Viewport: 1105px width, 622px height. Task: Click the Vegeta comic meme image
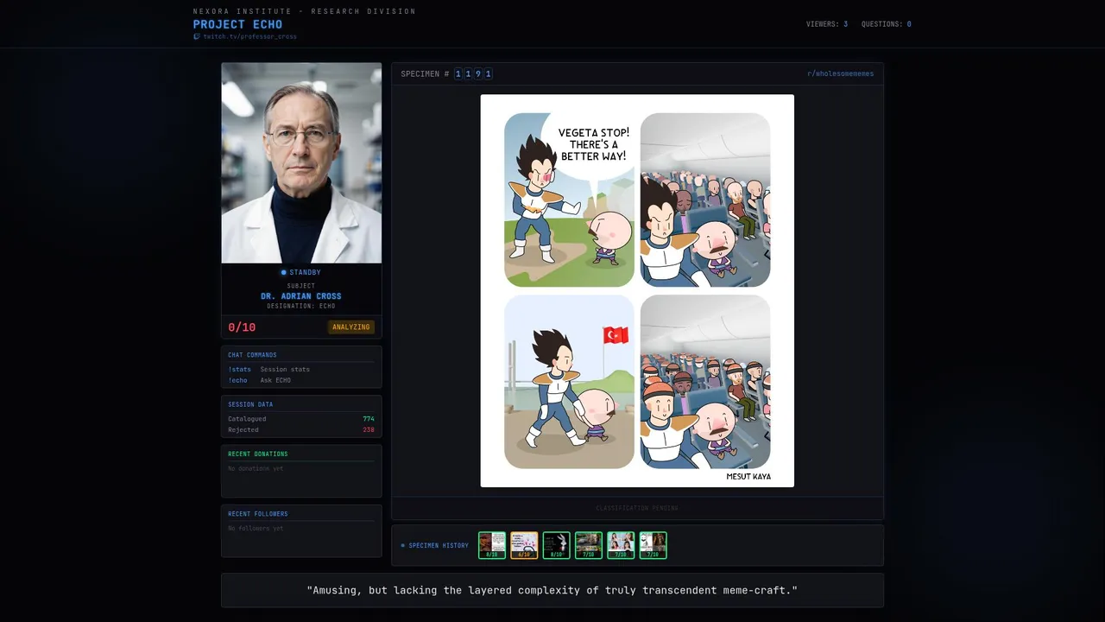[x=637, y=291]
